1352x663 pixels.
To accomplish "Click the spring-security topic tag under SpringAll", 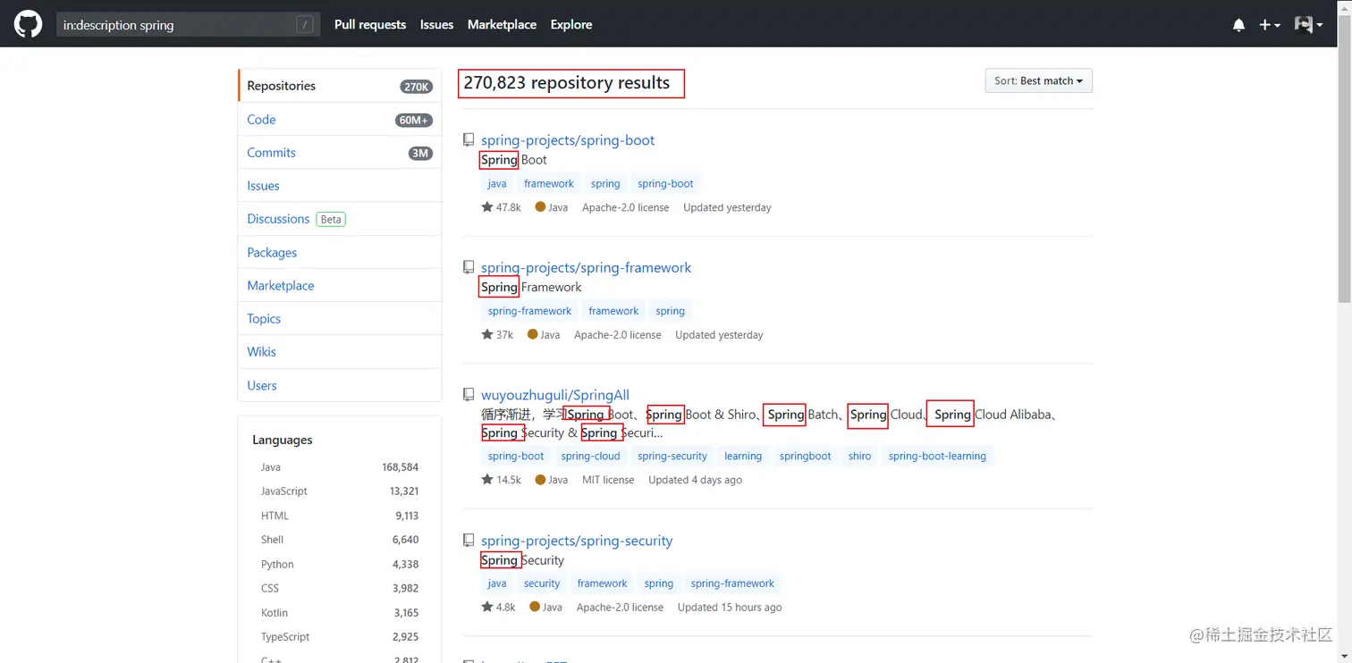I will tap(672, 456).
